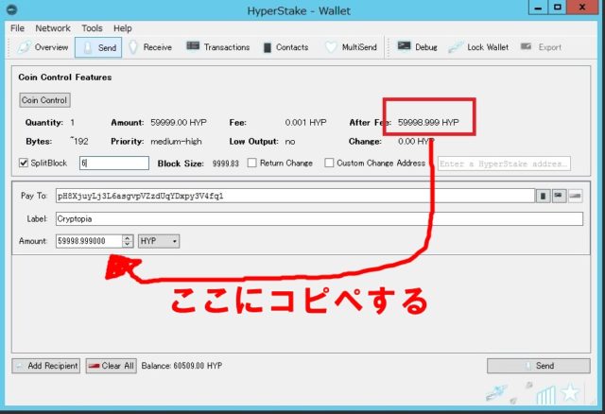Image resolution: width=605 pixels, height=414 pixels.
Task: Click the Priority value medium-high
Action: (x=176, y=141)
